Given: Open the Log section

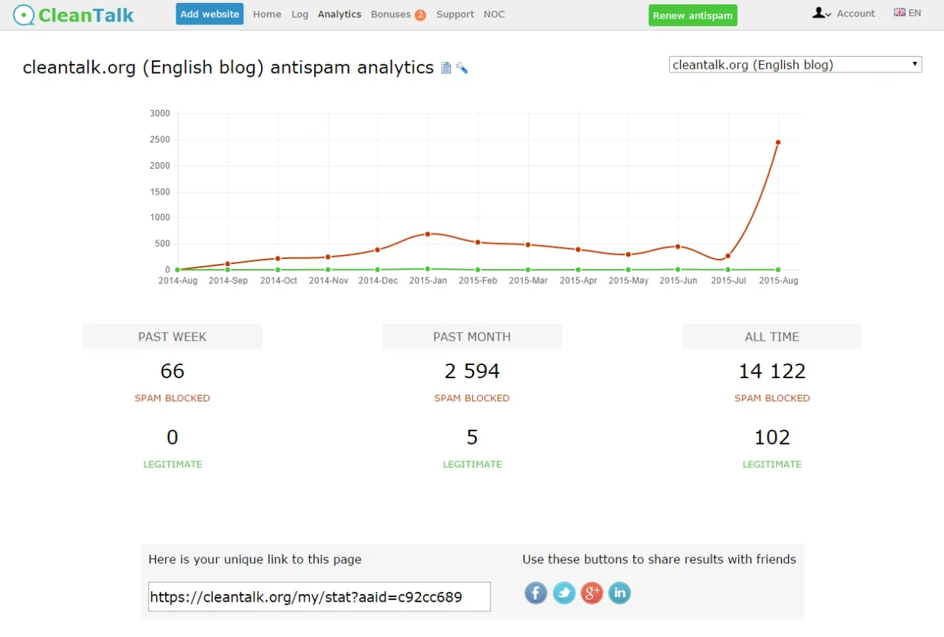Looking at the screenshot, I should [x=299, y=14].
